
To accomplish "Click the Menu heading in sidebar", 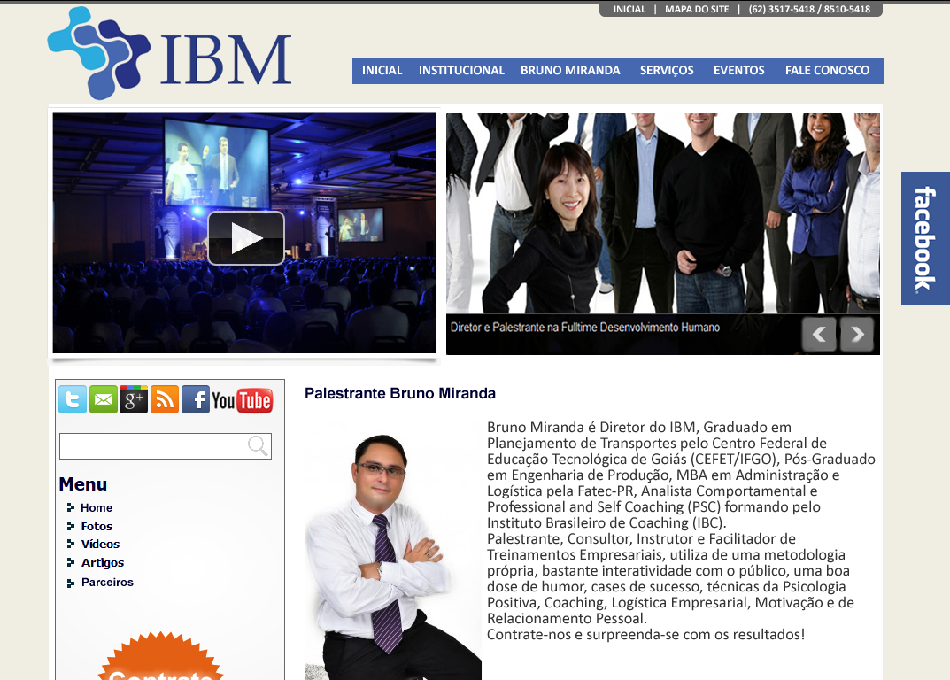I will [x=83, y=484].
